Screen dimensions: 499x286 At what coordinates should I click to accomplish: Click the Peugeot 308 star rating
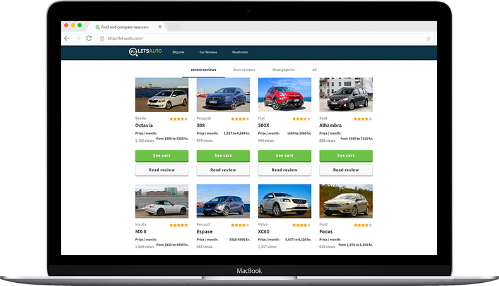(x=240, y=119)
